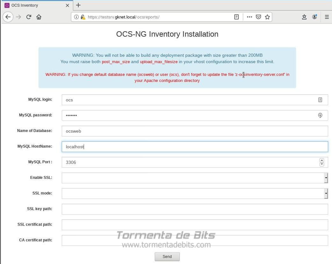The image size is (332, 264).
Task: Click the 'MySQL password:' label
Action: pyautogui.click(x=36, y=115)
